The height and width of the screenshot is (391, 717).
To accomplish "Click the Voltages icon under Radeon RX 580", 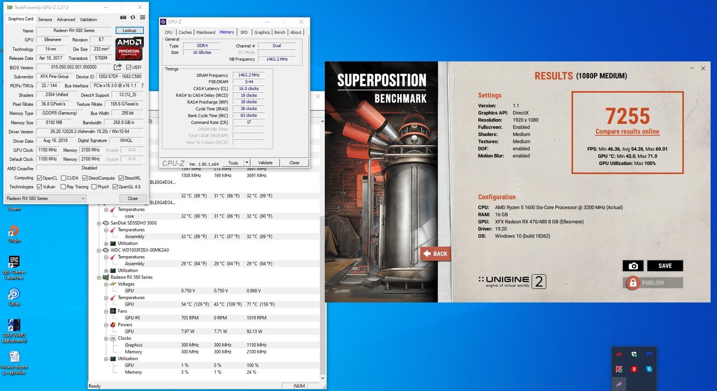I will 113,284.
